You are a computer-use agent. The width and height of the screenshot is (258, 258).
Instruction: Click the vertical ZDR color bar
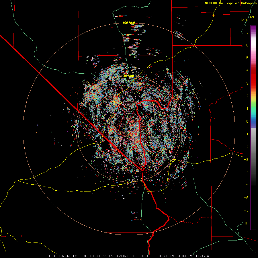[x=253, y=127]
